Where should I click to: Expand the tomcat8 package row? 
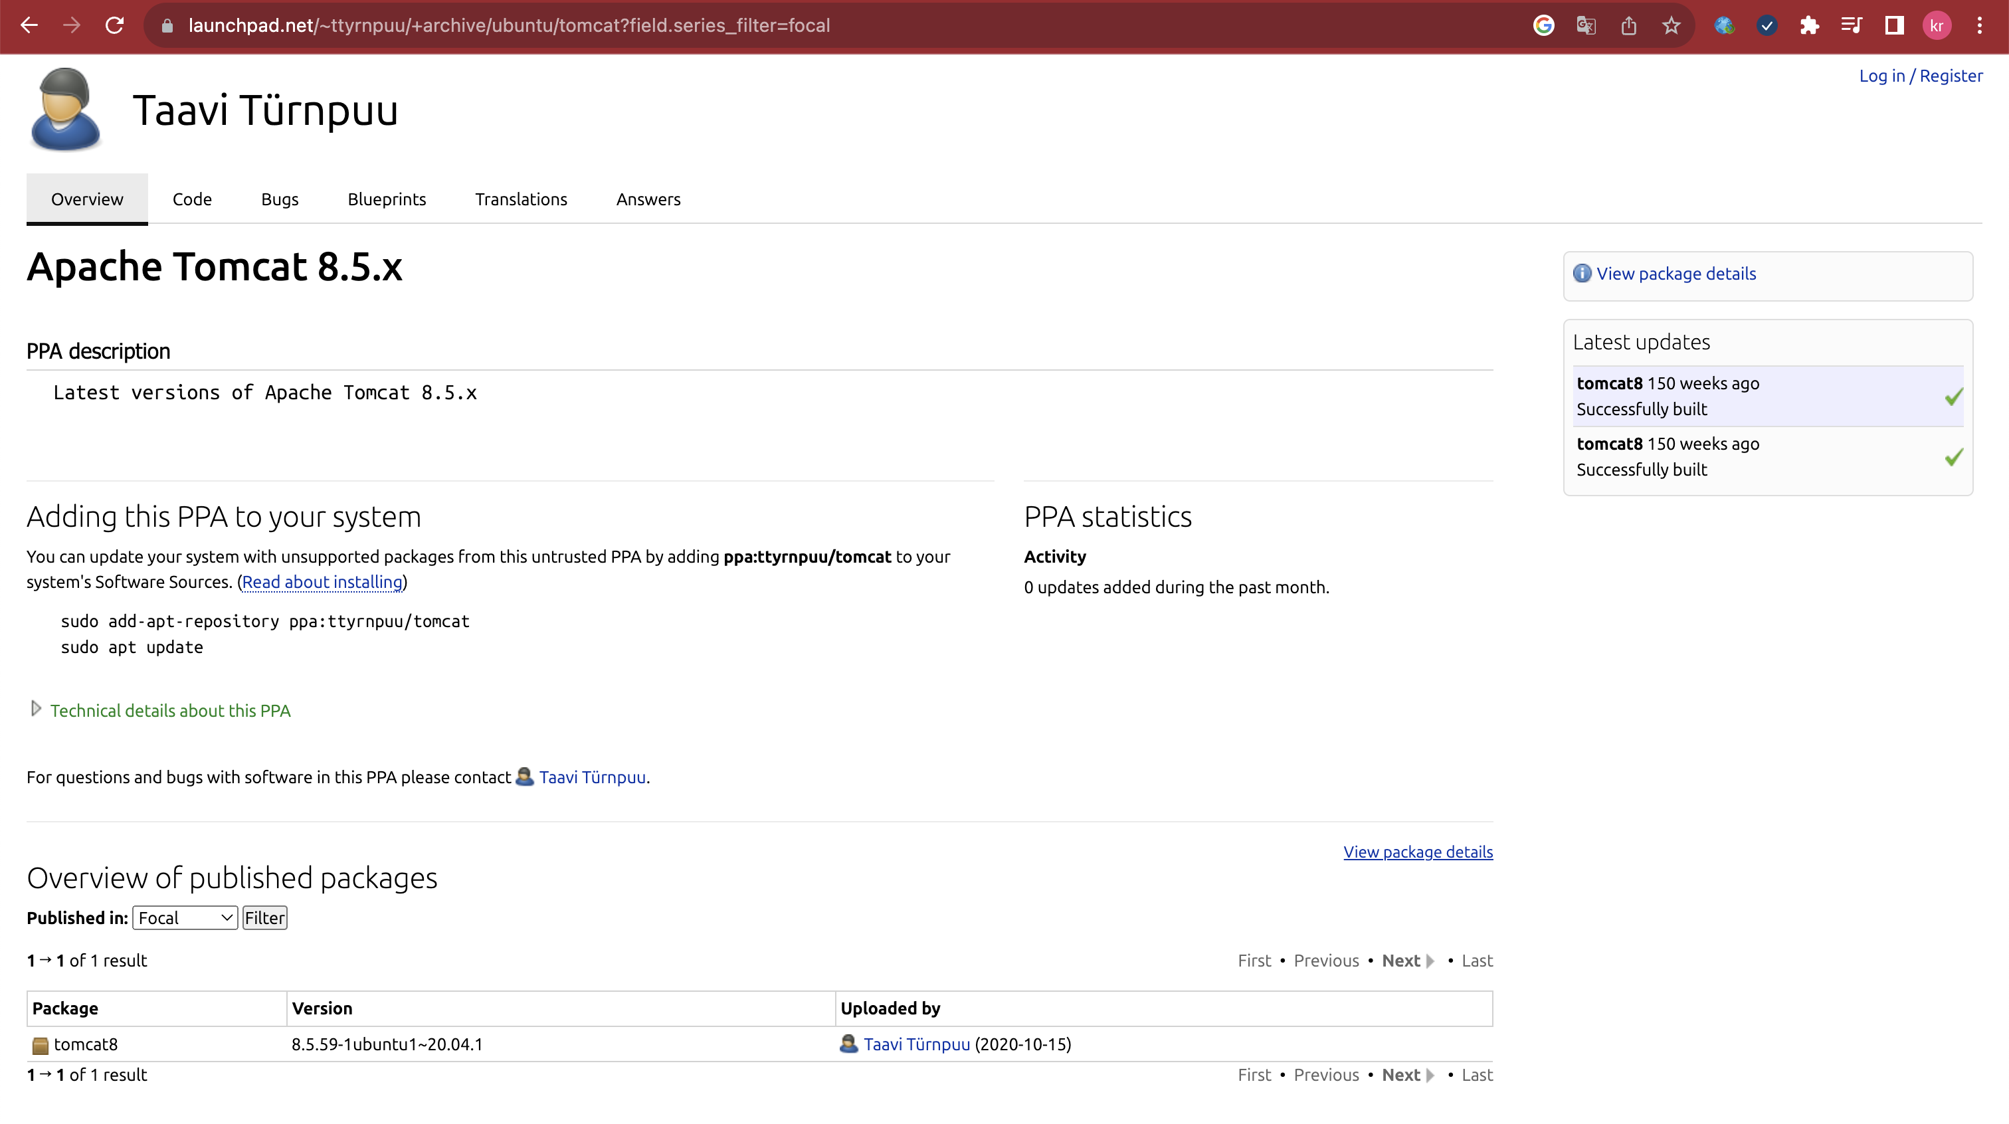pos(85,1044)
